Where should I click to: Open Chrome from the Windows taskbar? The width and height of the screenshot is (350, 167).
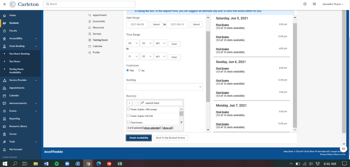coord(88,164)
